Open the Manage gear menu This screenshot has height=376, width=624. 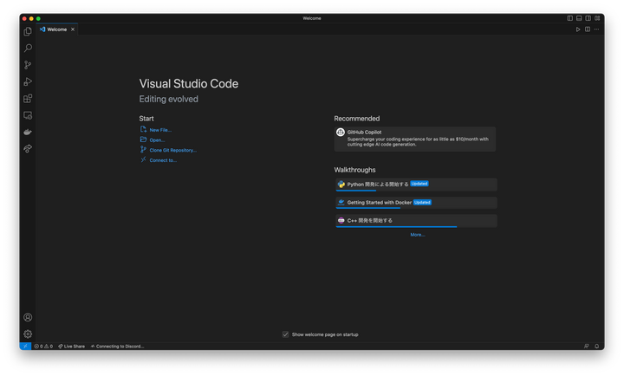tap(28, 334)
